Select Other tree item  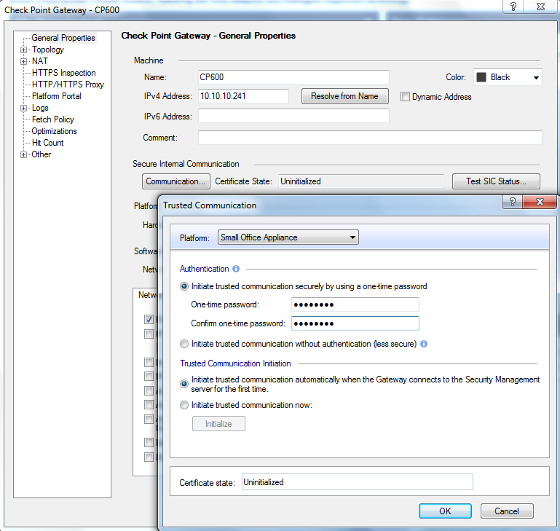[x=41, y=154]
